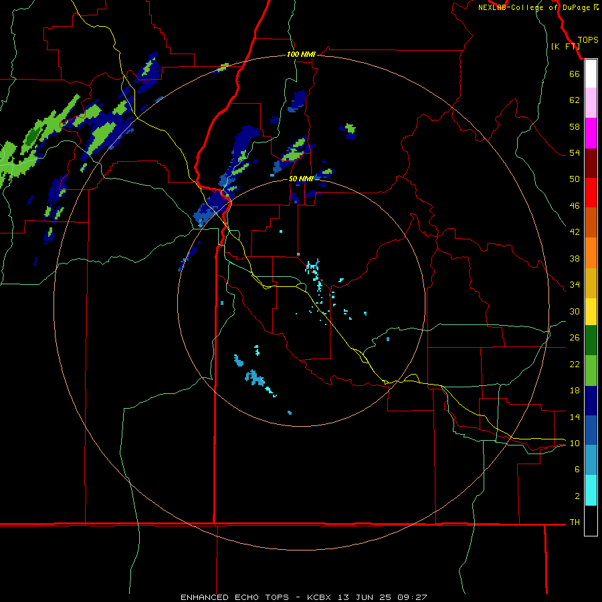Click the "66" legend value
The height and width of the screenshot is (602, 602).
(x=575, y=74)
